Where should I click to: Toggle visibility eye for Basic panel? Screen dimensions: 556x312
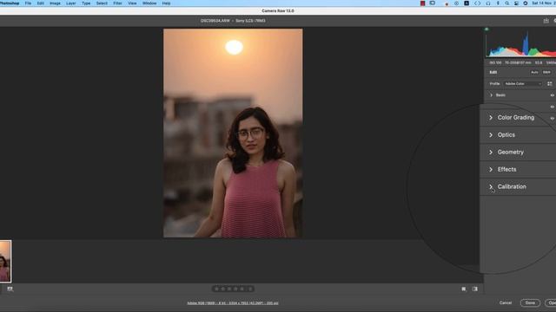553,95
